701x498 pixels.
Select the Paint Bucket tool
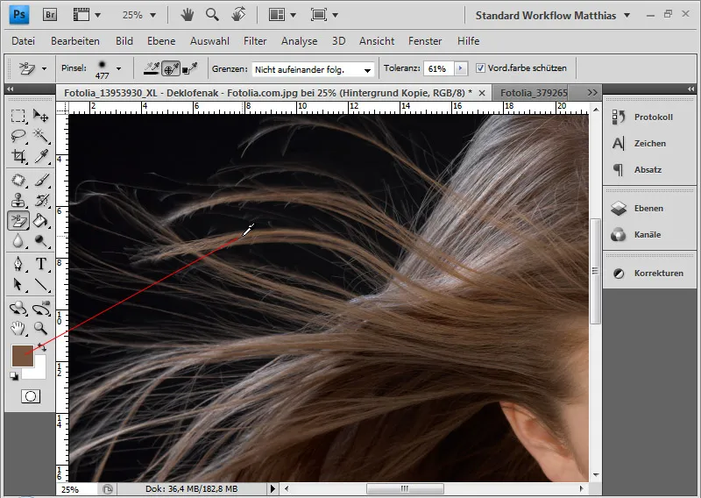tap(40, 221)
